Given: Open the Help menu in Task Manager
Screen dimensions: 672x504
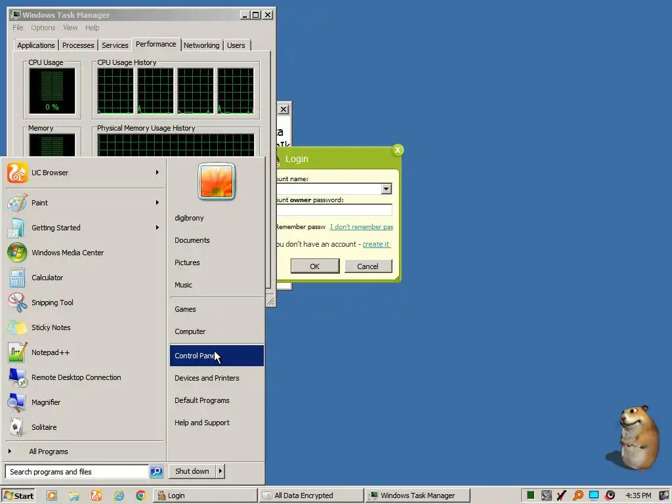Looking at the screenshot, I should pyautogui.click(x=92, y=28).
